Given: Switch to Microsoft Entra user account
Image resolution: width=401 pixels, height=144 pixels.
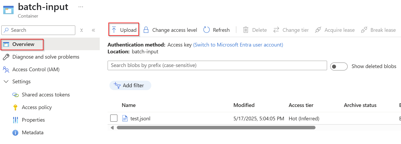Looking at the screenshot, I should coord(238,45).
